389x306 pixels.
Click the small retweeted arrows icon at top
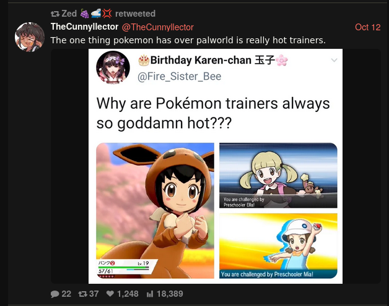coord(55,14)
